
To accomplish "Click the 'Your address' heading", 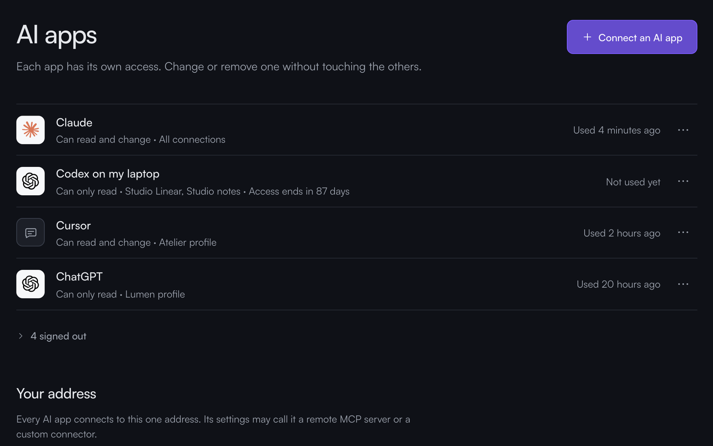I will 56,394.
